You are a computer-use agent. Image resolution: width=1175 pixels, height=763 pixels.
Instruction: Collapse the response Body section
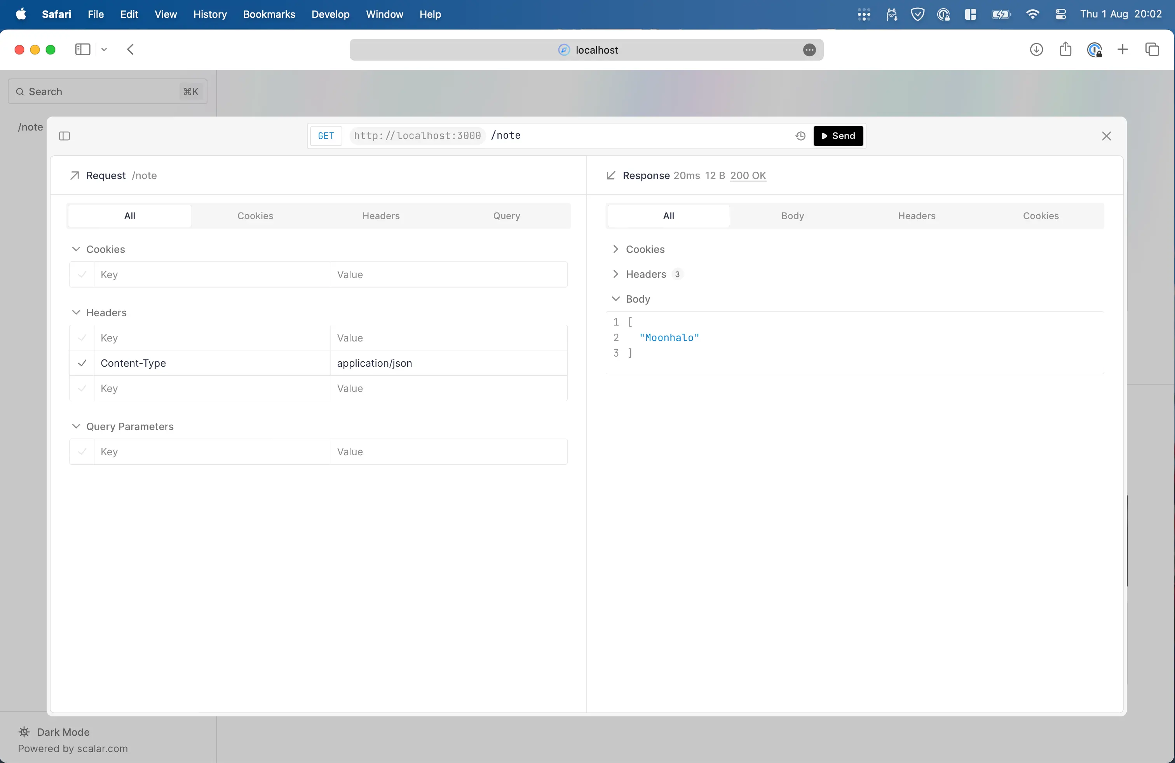[615, 299]
